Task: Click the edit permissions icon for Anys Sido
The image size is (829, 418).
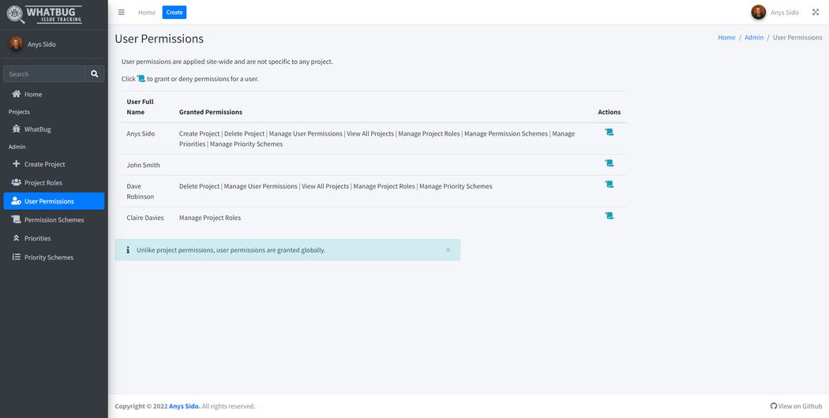Action: coord(609,132)
